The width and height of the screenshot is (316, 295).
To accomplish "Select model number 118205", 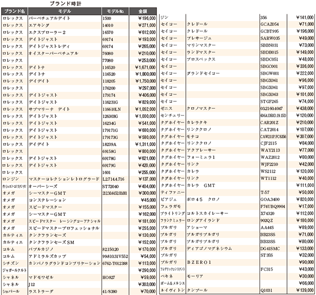I will (109, 81).
